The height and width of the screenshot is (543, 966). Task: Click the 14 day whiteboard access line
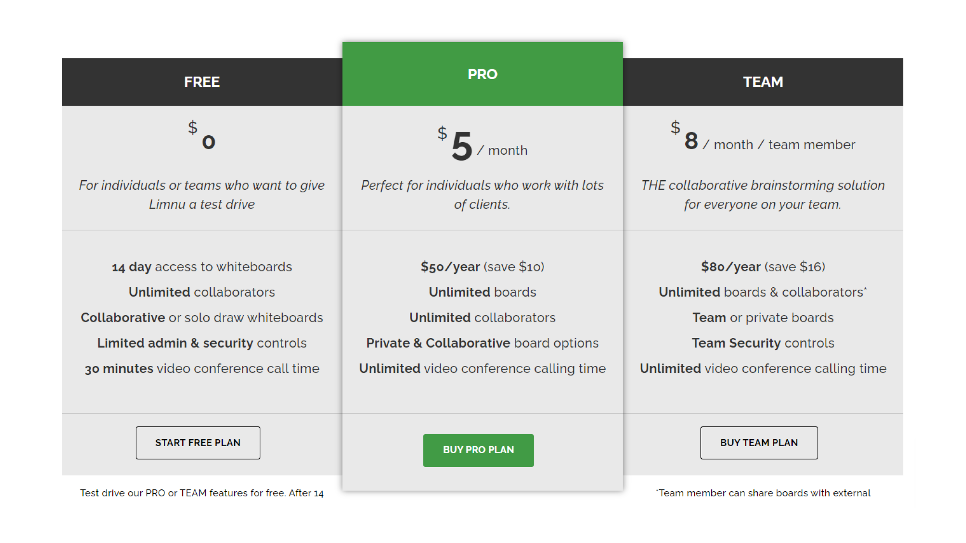point(202,267)
